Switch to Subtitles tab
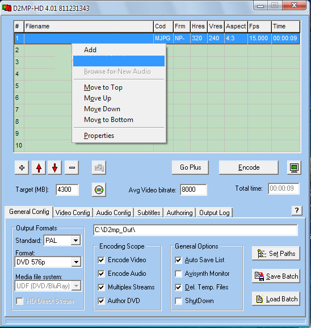The height and width of the screenshot is (328, 311). [149, 213]
